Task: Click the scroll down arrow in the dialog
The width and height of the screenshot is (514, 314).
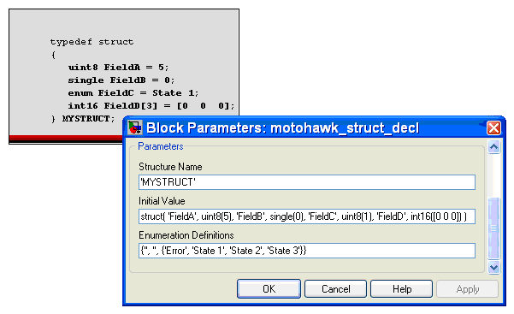Action: [493, 268]
